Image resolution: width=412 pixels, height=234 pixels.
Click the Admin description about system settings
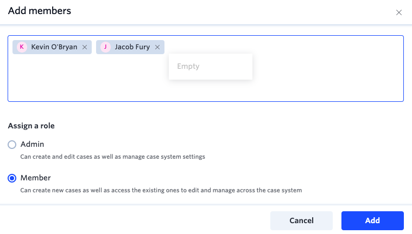(112, 157)
